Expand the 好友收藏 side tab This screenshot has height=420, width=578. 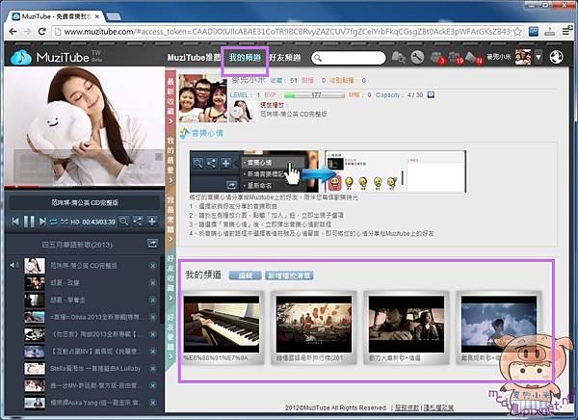tap(171, 277)
